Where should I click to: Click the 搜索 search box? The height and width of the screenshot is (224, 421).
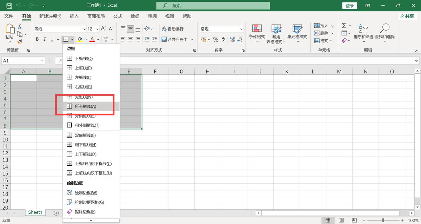point(213,6)
